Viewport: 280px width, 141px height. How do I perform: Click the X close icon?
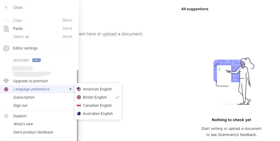pos(6,7)
